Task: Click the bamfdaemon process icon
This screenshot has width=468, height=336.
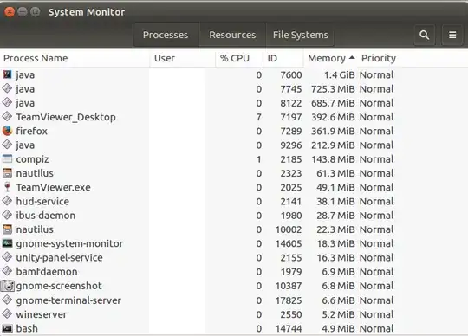Action: [x=7, y=271]
